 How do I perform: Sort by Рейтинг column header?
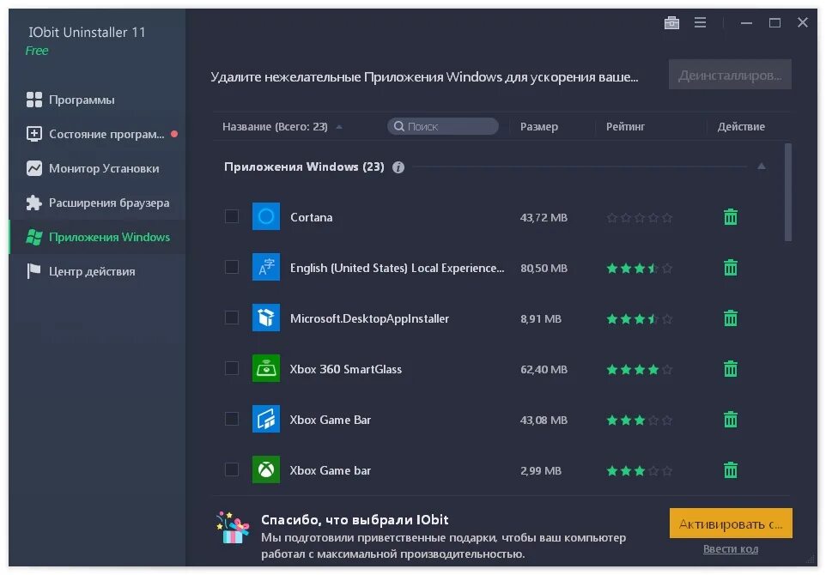pyautogui.click(x=625, y=126)
